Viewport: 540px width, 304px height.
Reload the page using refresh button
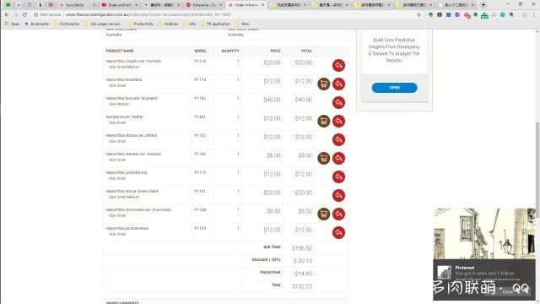tap(24, 14)
